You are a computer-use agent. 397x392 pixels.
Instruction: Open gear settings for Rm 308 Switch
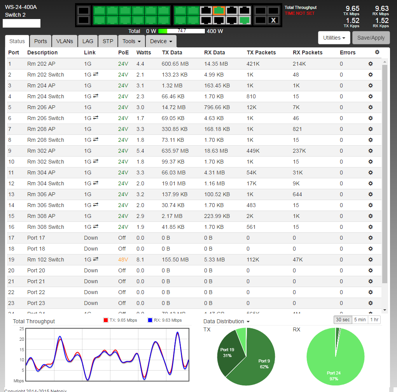pyautogui.click(x=371, y=227)
